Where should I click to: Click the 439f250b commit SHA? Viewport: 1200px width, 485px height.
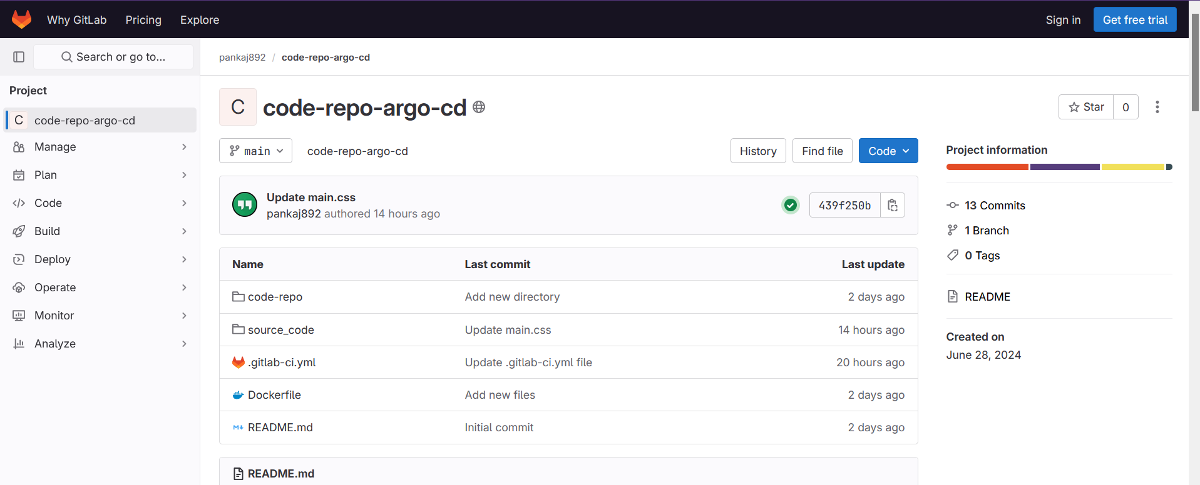[x=844, y=205]
